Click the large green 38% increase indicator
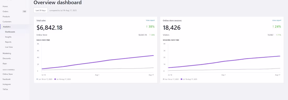Viewport: 288px width, 100px height. coord(151,27)
